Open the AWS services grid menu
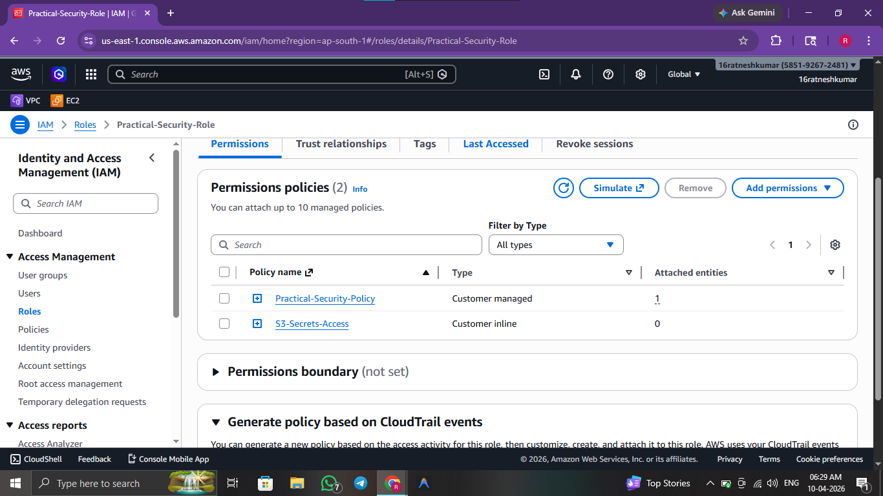 tap(91, 74)
